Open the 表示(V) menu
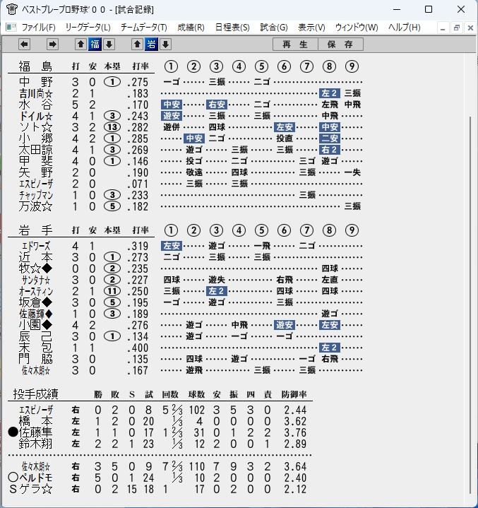 [x=311, y=28]
